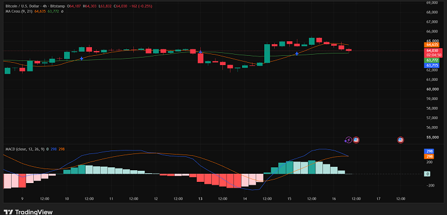
Task: Click blue 63,715 price-axis label
Action: pyautogui.click(x=432, y=65)
